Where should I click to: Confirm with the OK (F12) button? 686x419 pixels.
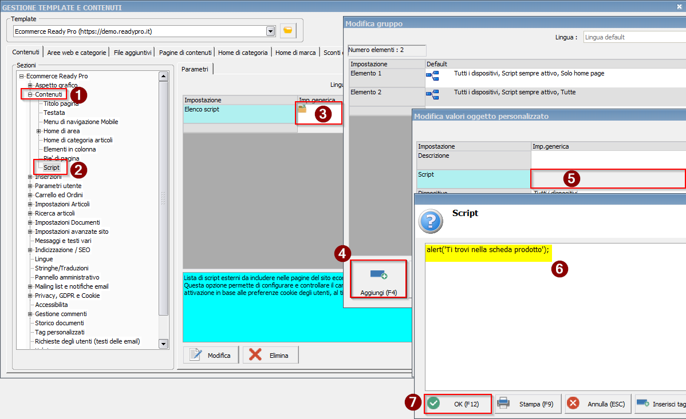[458, 404]
